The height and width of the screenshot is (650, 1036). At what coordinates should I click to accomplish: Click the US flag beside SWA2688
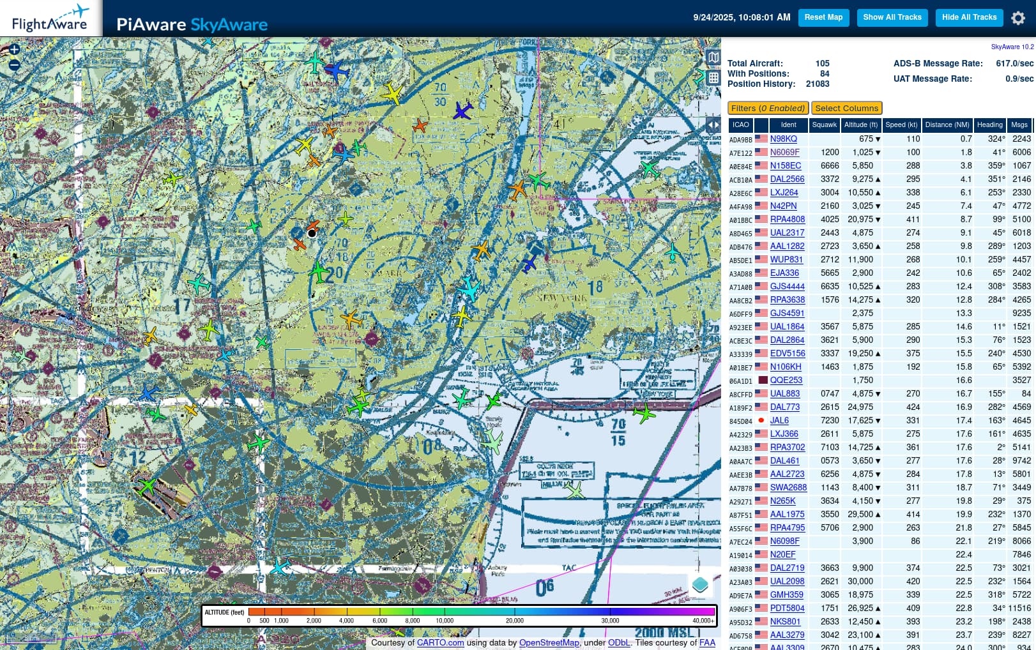click(x=761, y=487)
